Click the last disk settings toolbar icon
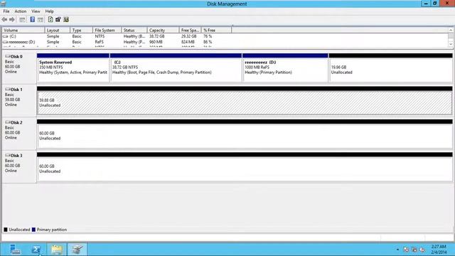This screenshot has height=256, width=455. [x=66, y=19]
